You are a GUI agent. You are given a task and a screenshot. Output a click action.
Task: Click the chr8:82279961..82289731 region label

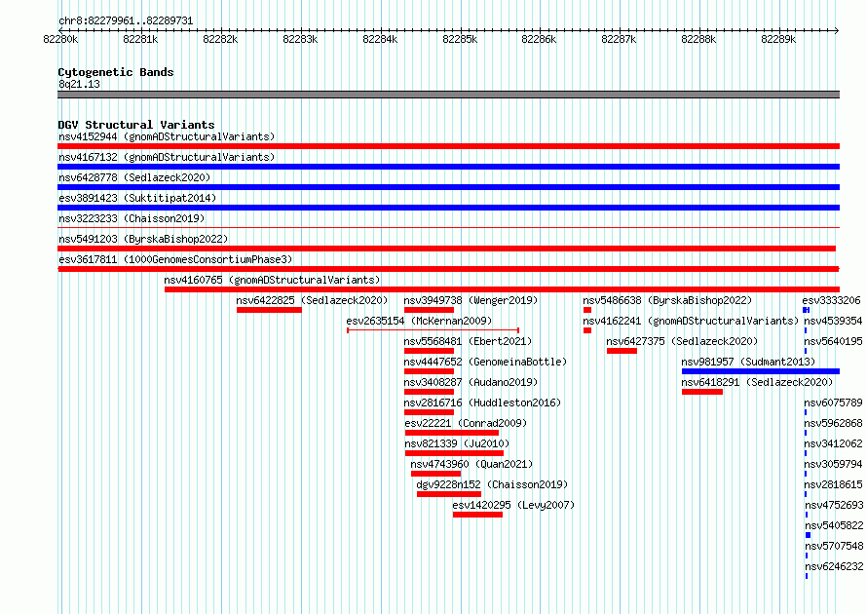pyautogui.click(x=126, y=21)
